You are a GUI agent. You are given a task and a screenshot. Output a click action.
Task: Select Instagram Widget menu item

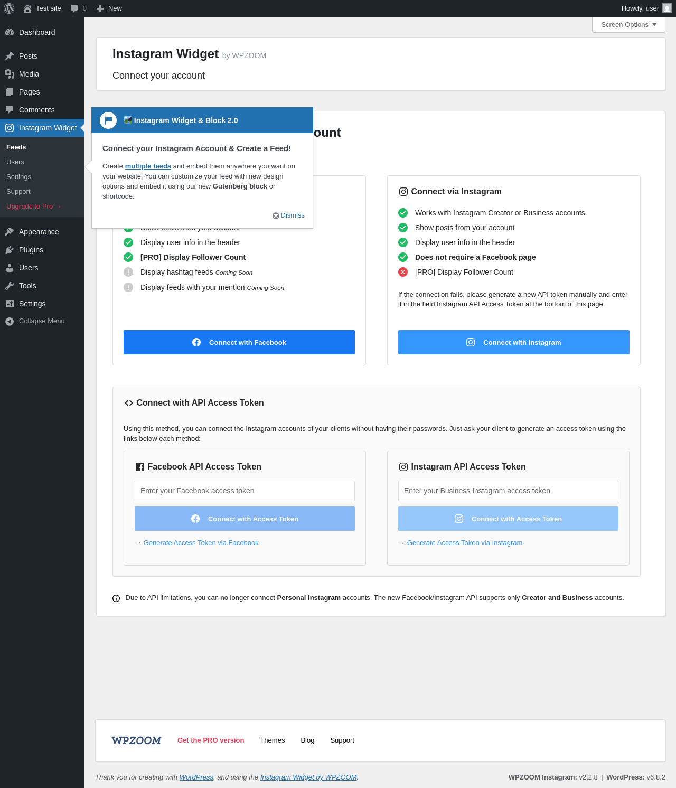[42, 128]
